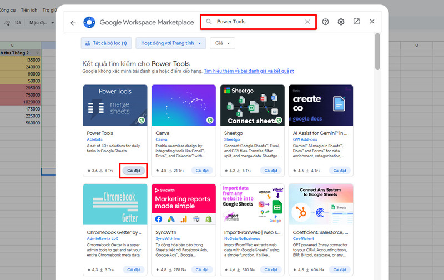Open the 'Tiện ích' menu
Screen dimensions: 444x280
(x=29, y=10)
